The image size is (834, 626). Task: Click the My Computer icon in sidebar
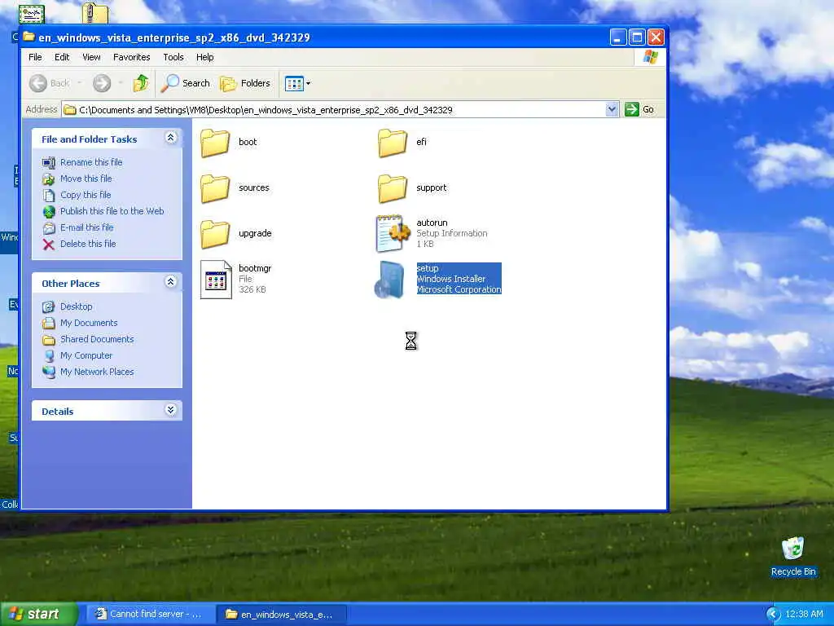(x=48, y=355)
